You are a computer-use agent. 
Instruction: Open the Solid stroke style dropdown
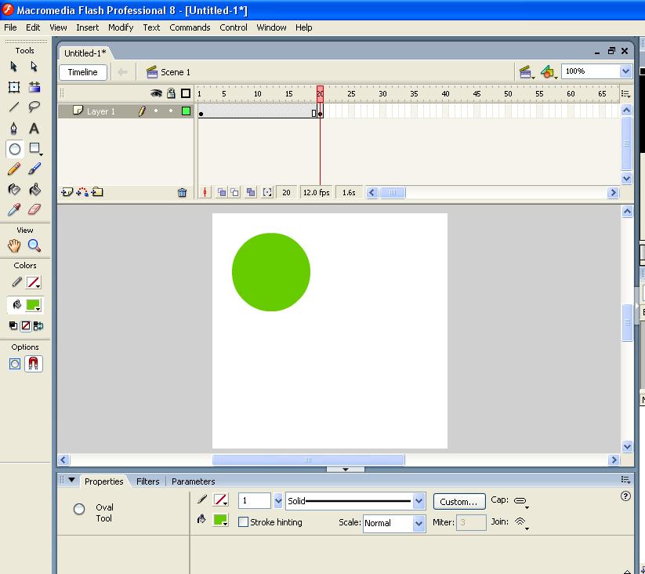[419, 501]
